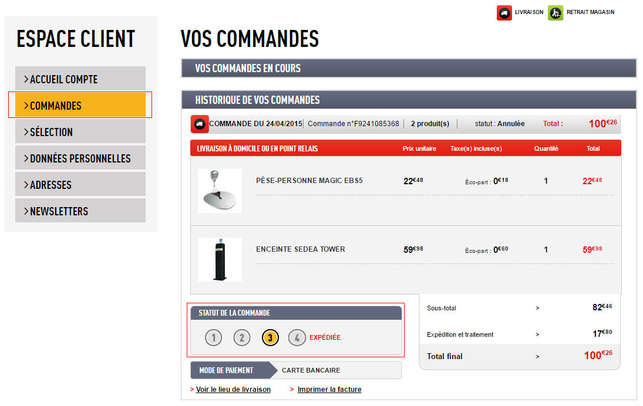The width and height of the screenshot is (643, 406).
Task: Expand the order dated 24/04/2015 header row
Action: 405,124
